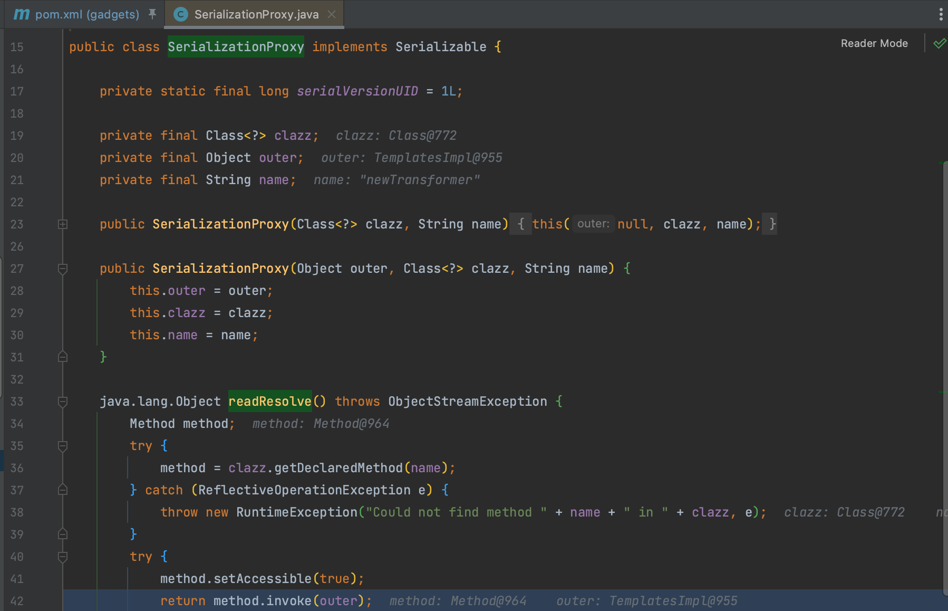Click line number 42 in the gutter
Image resolution: width=948 pixels, height=611 pixels.
point(17,601)
